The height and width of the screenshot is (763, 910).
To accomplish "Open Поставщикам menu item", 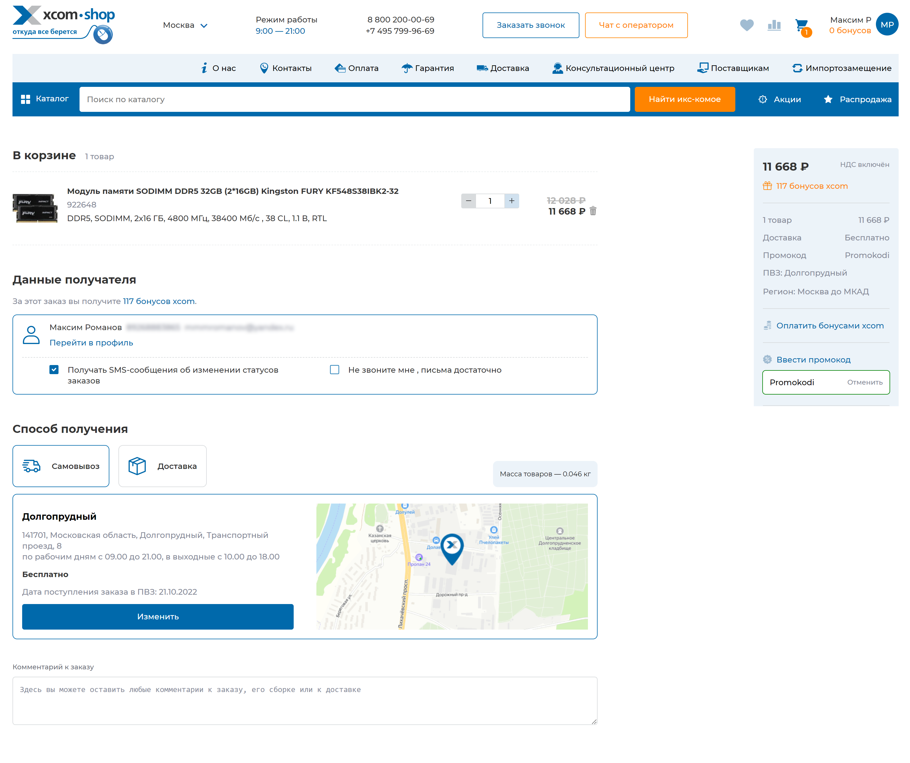I will 733,68.
